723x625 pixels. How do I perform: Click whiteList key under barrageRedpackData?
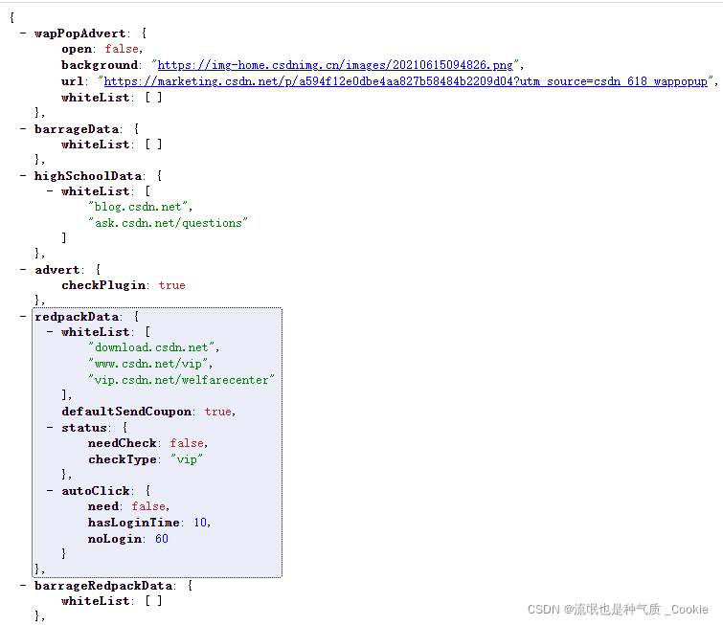coord(95,601)
